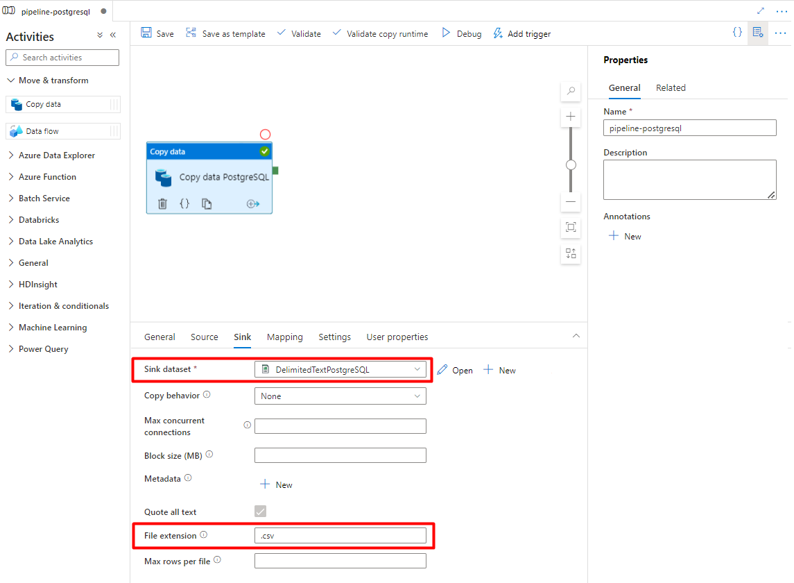Click the Search activities field
The width and height of the screenshot is (794, 583).
click(x=62, y=58)
